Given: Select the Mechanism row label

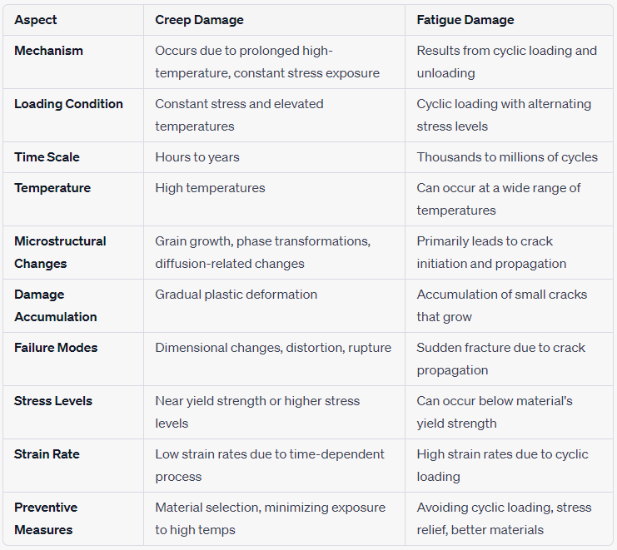Looking at the screenshot, I should [x=48, y=51].
